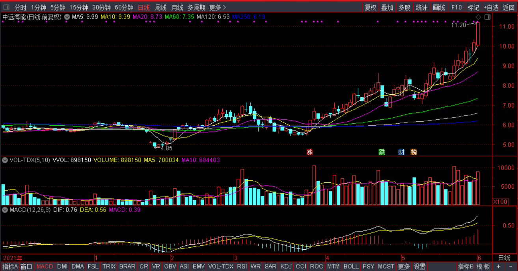Select the 5分钟 timeframe
518x271 pixels.
tap(58, 7)
